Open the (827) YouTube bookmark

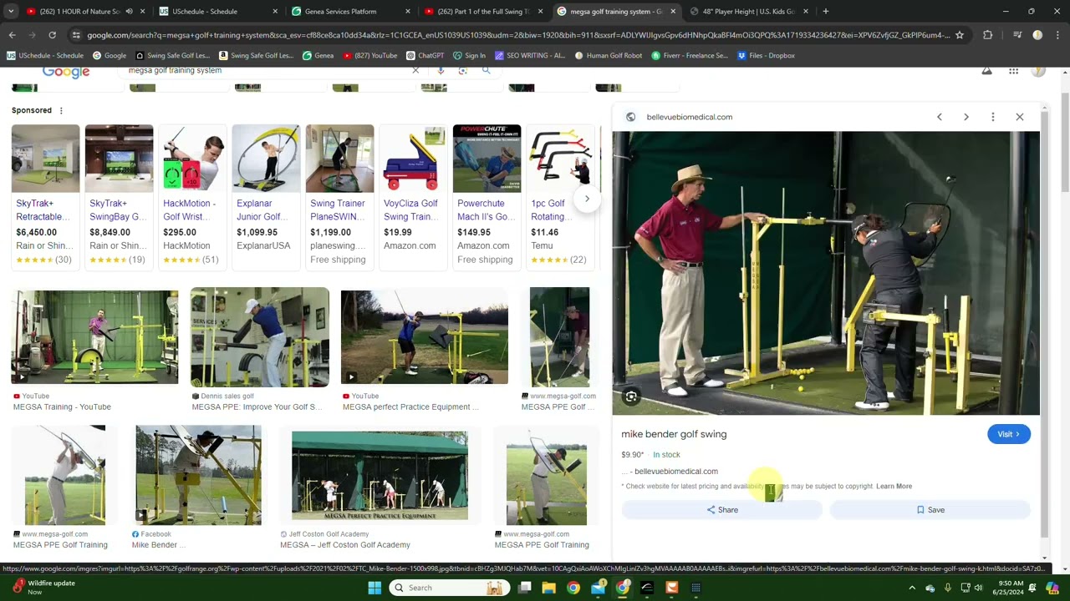point(369,56)
